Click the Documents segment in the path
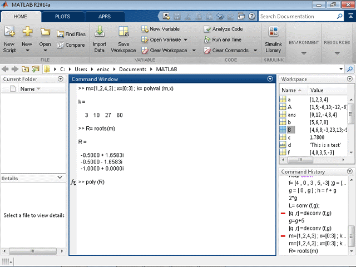 click(x=133, y=69)
